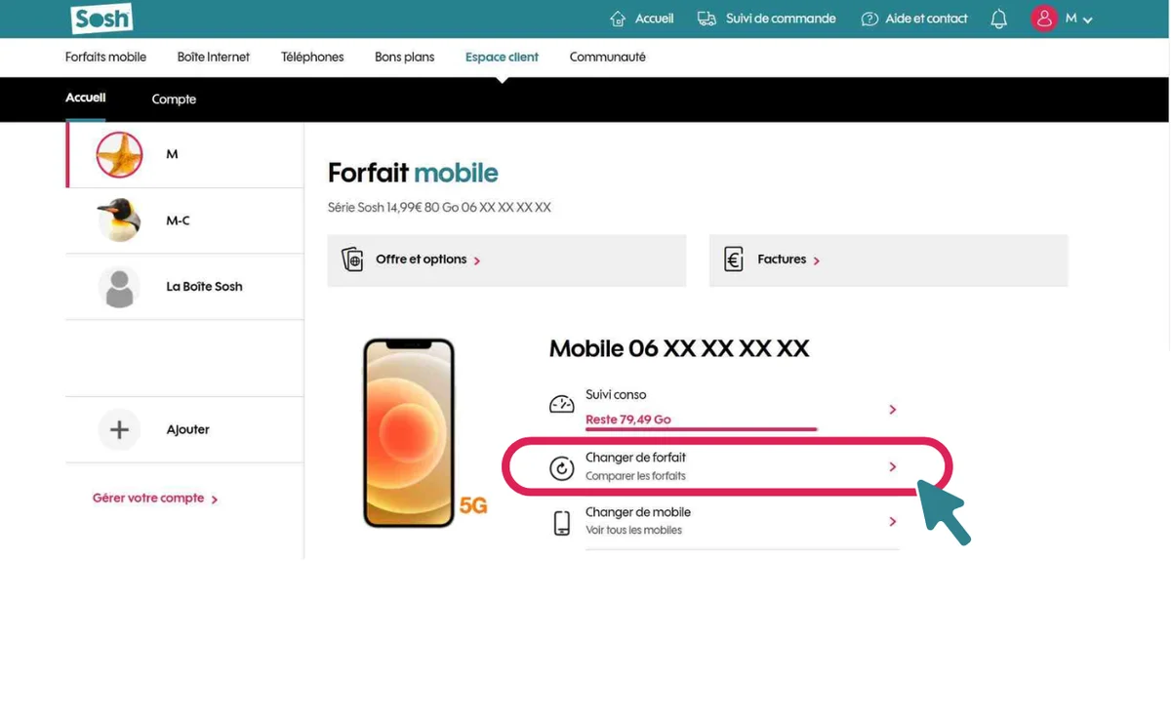The width and height of the screenshot is (1171, 720).
Task: Open the Bons plans menu
Action: [405, 57]
